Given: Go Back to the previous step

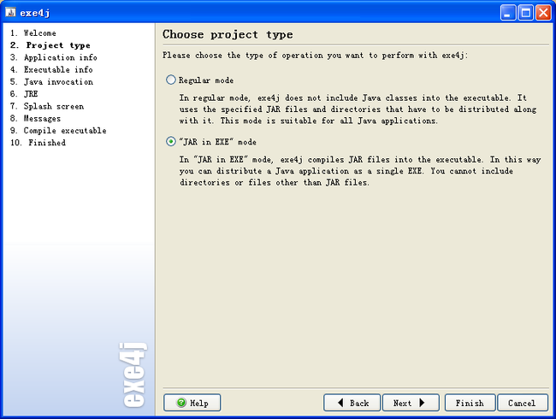Looking at the screenshot, I should click(x=352, y=403).
